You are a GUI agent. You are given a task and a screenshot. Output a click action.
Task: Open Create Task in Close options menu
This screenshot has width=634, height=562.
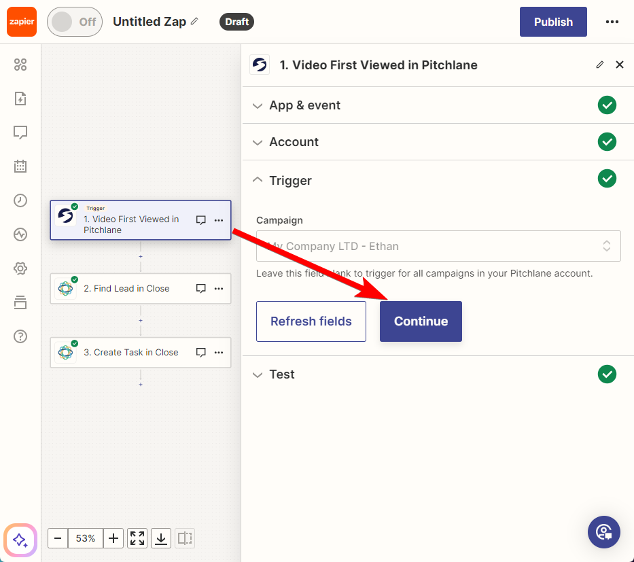click(x=219, y=353)
